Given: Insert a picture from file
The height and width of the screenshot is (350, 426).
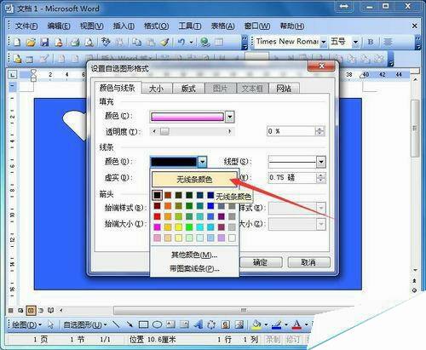Looking at the screenshot, I should (x=239, y=324).
